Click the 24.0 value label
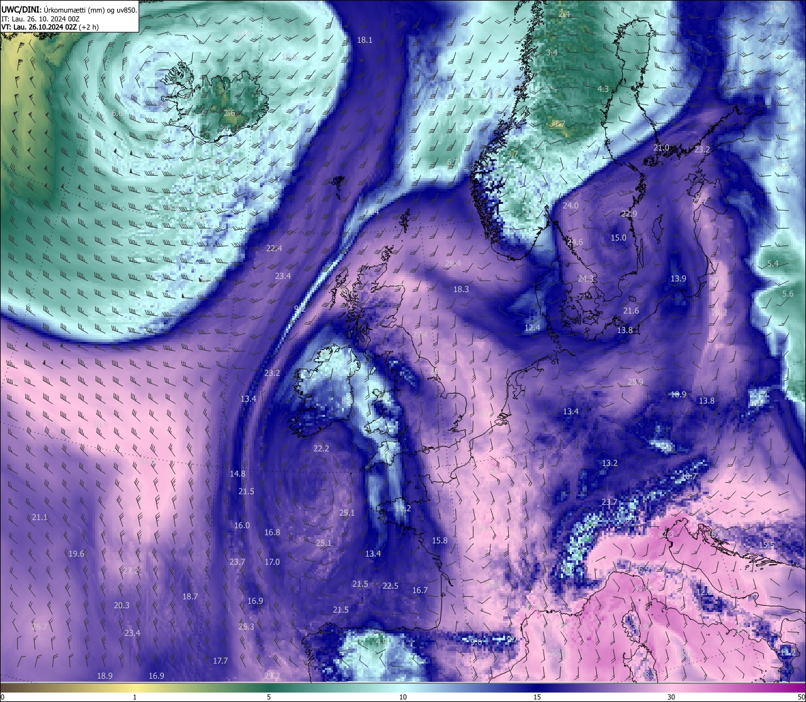This screenshot has width=806, height=702. click(570, 205)
